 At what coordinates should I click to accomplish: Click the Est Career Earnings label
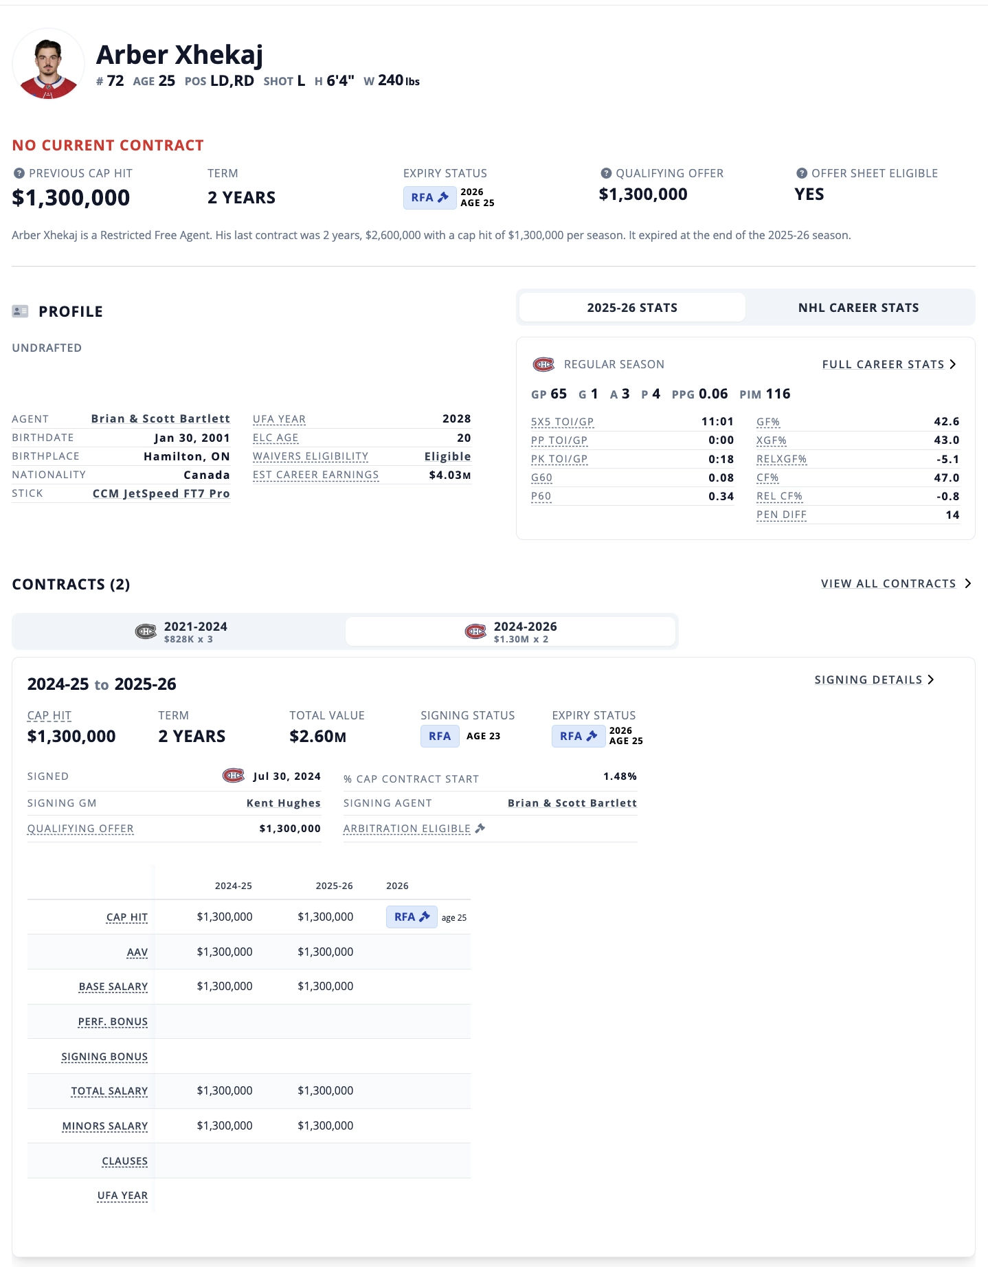tap(315, 475)
